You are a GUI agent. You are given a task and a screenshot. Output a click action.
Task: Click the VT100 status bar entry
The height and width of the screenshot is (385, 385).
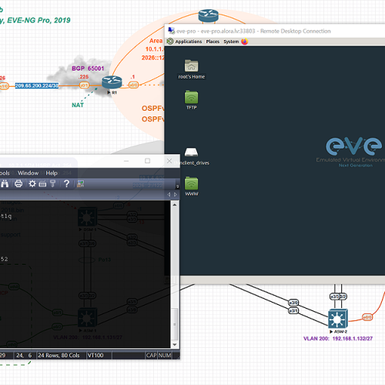coord(95,355)
